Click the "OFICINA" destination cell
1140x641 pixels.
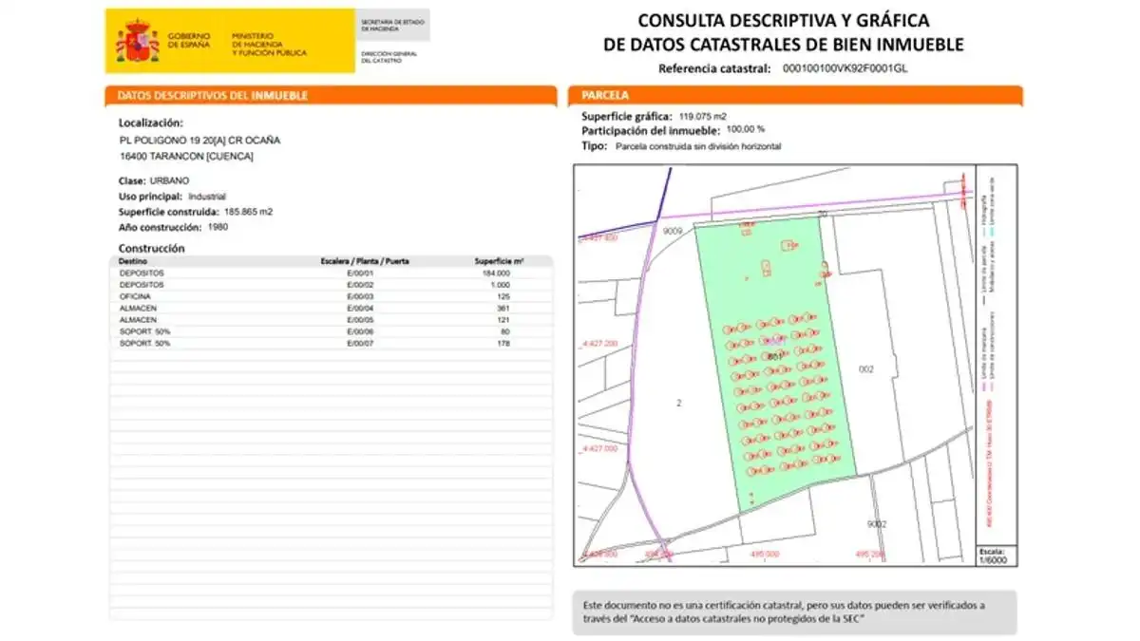click(x=136, y=296)
